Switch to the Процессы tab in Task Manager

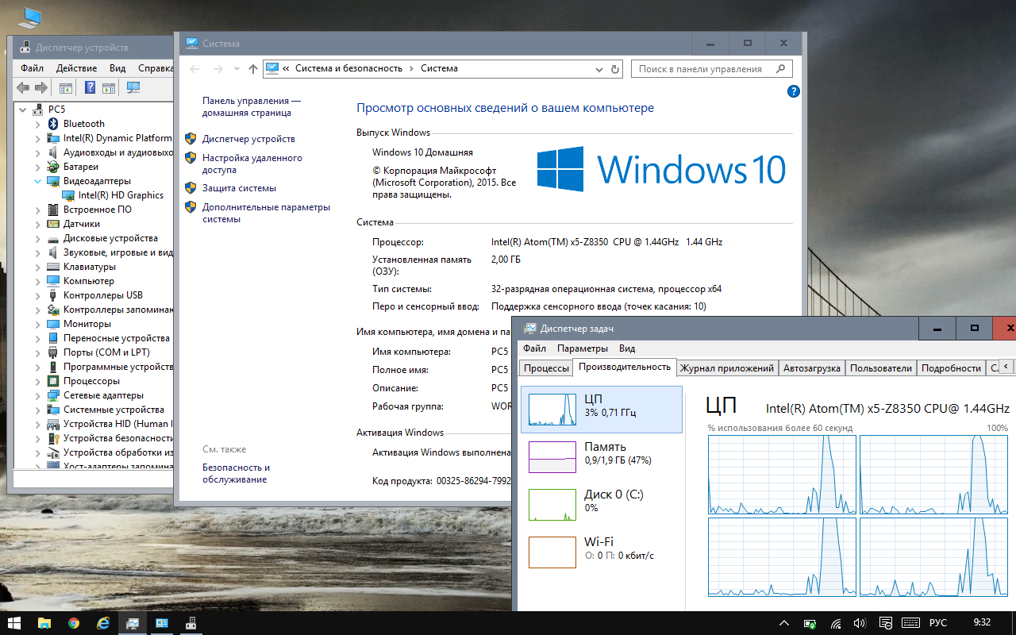coord(546,368)
